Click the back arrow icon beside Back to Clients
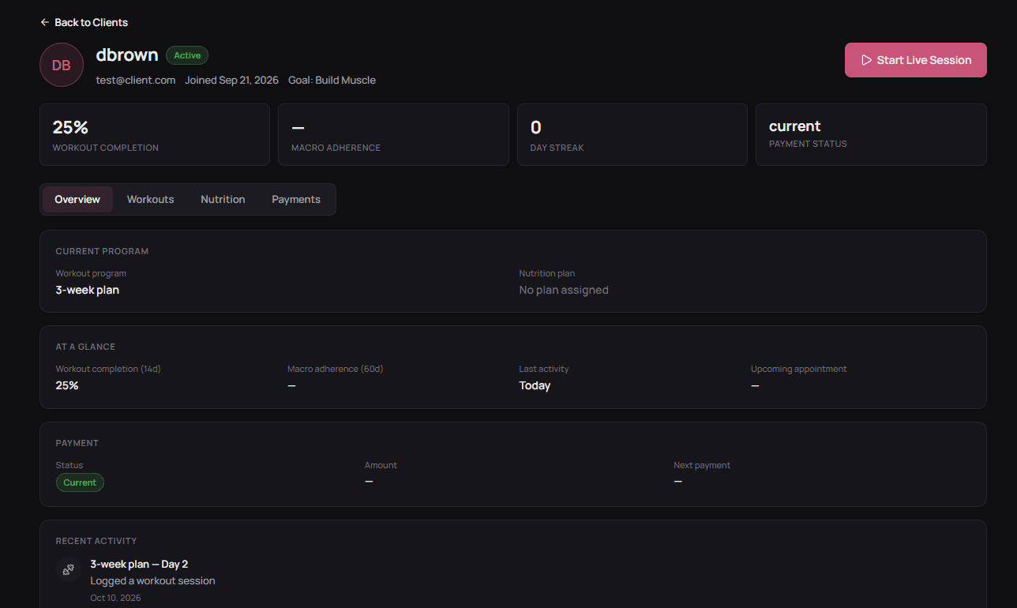This screenshot has height=608, width=1017. (x=45, y=22)
